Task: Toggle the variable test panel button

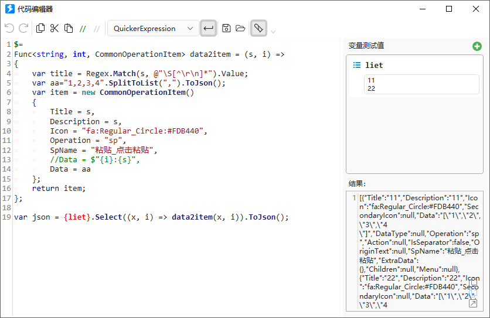Action: tap(258, 29)
